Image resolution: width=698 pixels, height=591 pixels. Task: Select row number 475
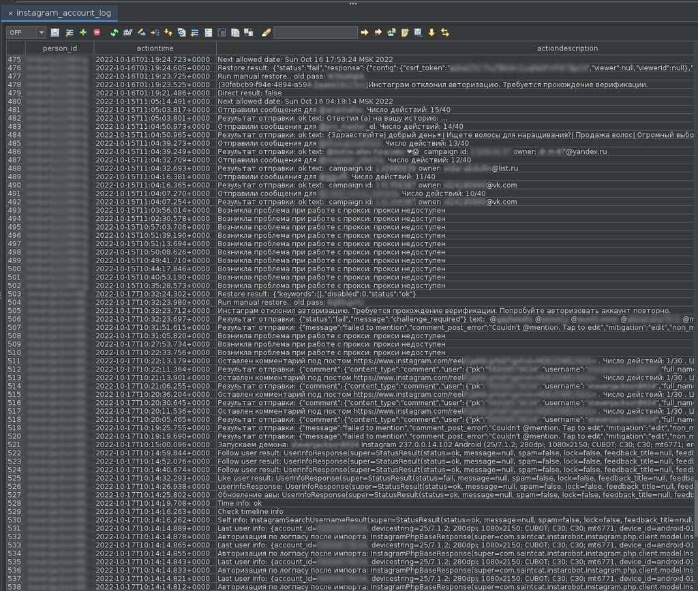pos(14,59)
